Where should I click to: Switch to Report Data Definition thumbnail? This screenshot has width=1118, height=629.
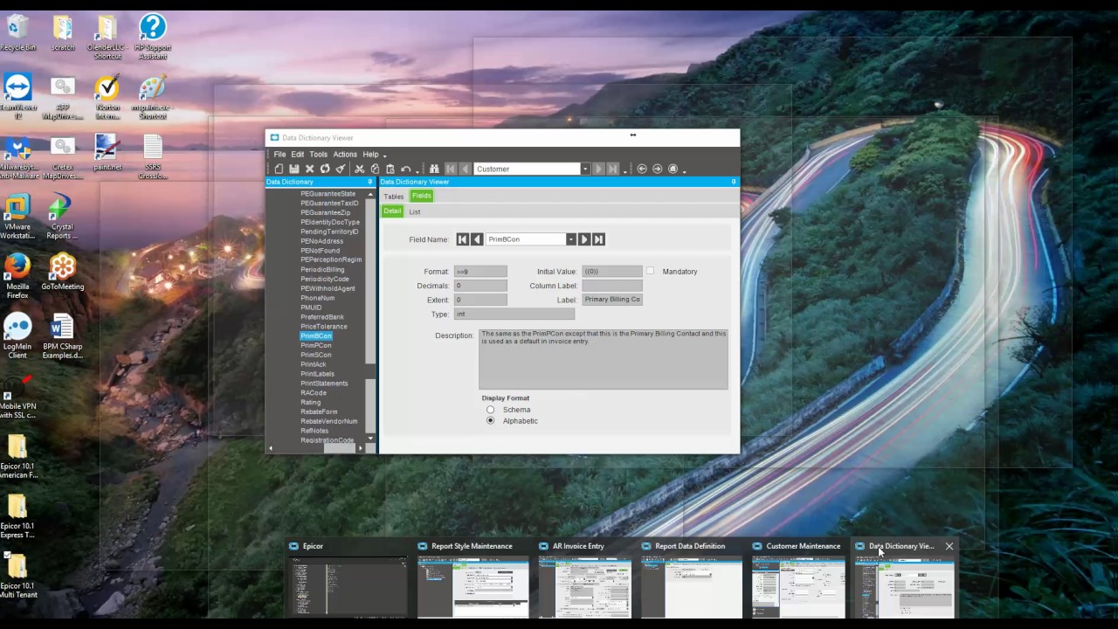[x=690, y=577]
